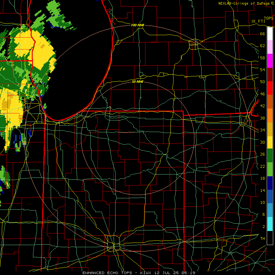This screenshot has width=275, height=275.
Task: Click legend value 66
Action: 262,34
